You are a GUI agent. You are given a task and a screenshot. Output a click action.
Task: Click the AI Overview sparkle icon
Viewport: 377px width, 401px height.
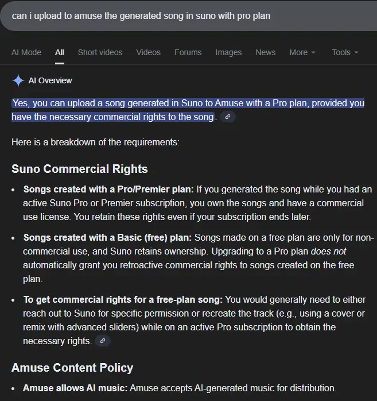click(x=18, y=80)
